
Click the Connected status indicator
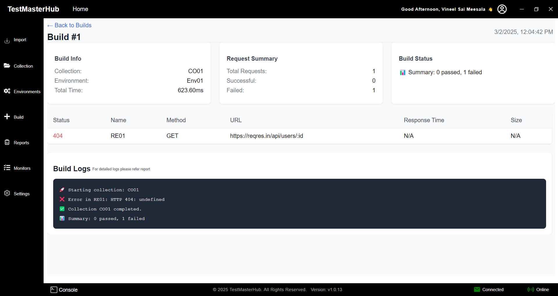(x=489, y=289)
